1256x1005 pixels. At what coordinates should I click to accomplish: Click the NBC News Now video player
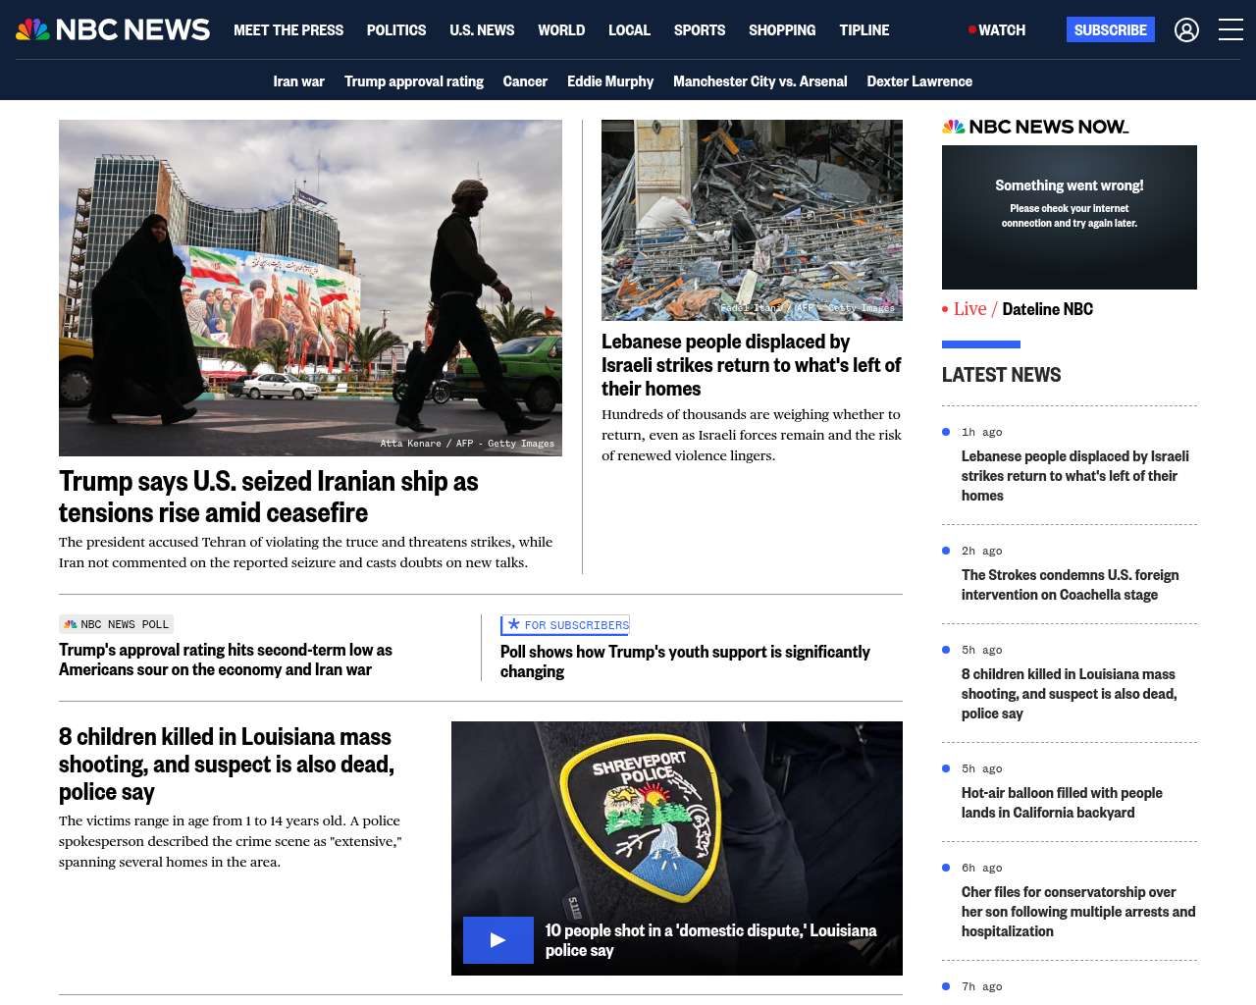(x=1070, y=217)
